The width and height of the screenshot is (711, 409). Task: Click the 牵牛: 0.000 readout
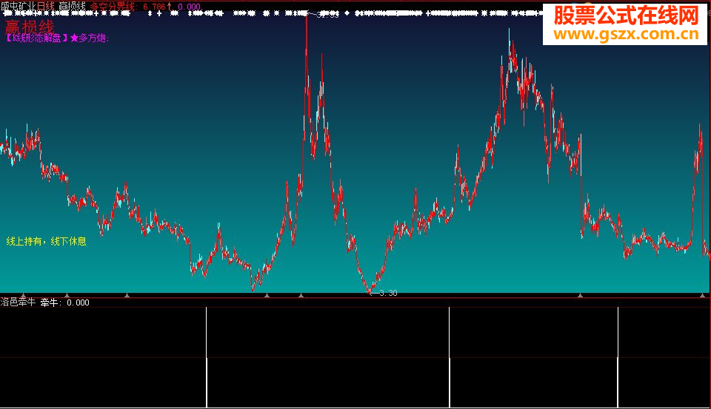click(65, 302)
